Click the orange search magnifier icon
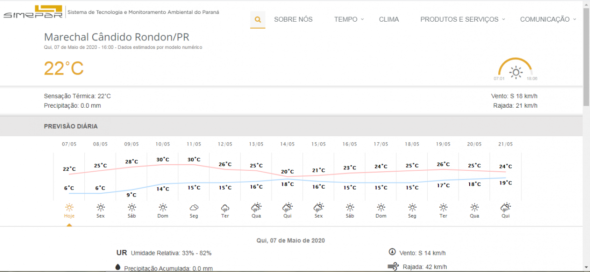590x272 pixels. (x=258, y=19)
